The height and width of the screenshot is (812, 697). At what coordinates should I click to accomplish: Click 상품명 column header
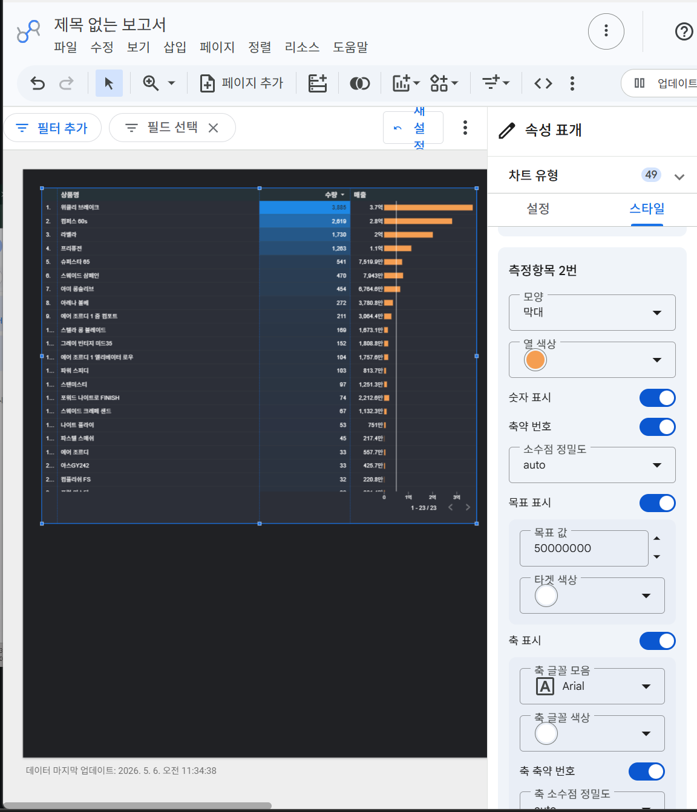pos(70,195)
